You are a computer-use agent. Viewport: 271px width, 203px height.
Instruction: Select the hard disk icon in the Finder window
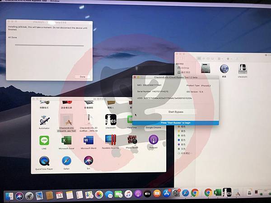tap(206, 69)
